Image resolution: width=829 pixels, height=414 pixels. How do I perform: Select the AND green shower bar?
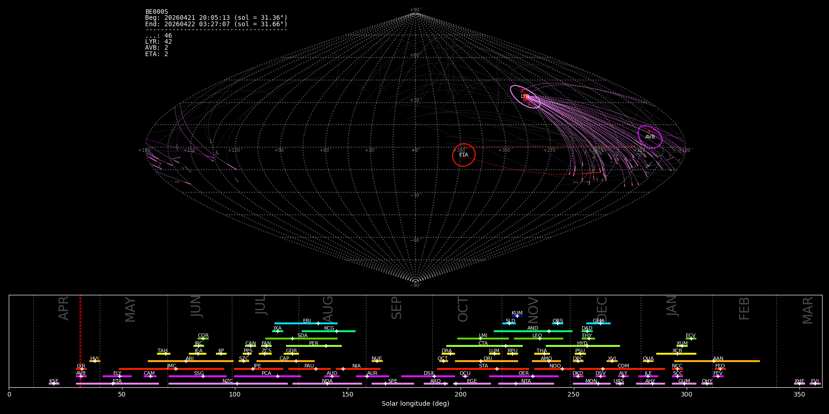(533, 331)
